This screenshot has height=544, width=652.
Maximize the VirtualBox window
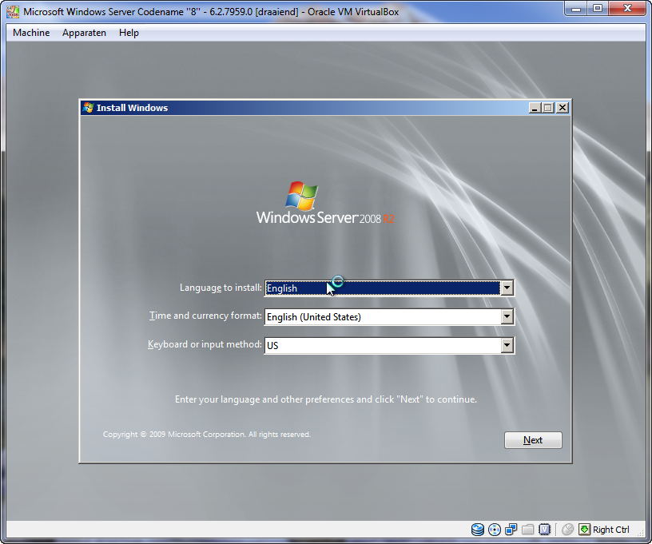[598, 9]
